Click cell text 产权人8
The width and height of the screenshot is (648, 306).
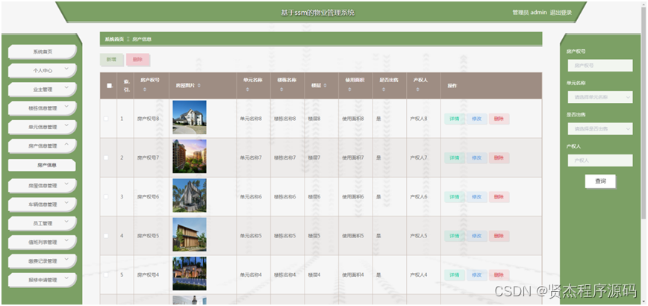(419, 119)
